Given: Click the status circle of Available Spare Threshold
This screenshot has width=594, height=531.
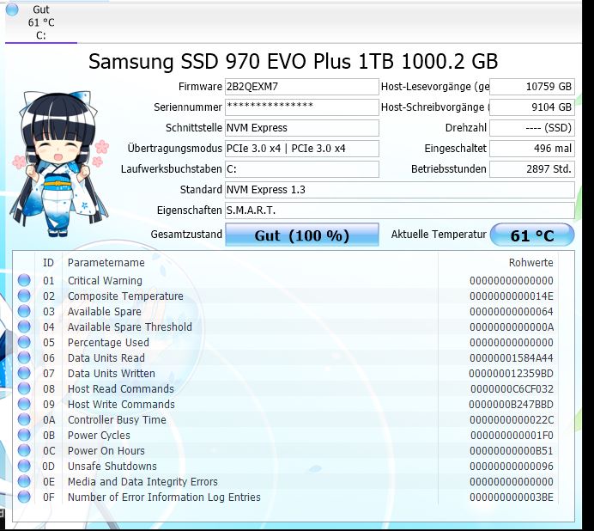Looking at the screenshot, I should [x=24, y=327].
